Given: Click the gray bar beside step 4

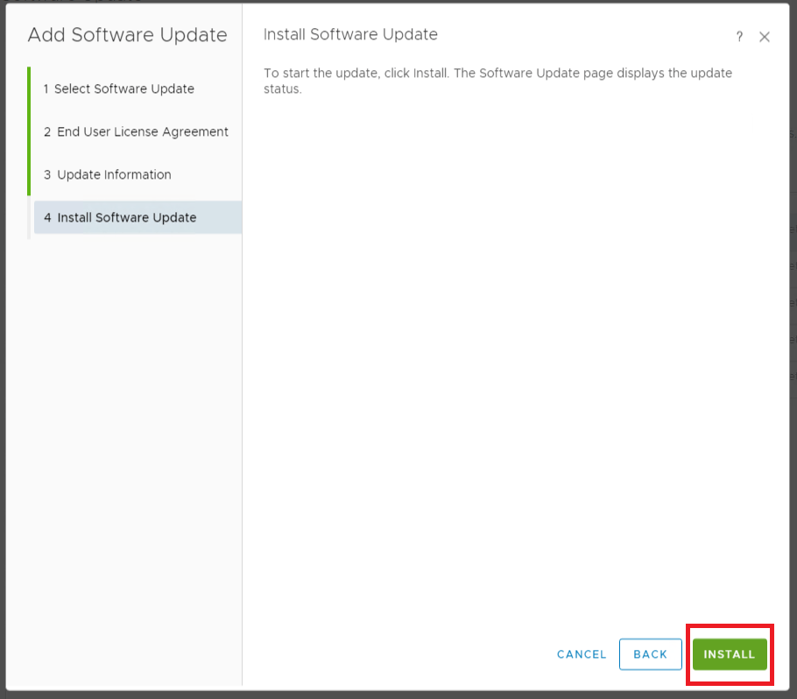Looking at the screenshot, I should coord(29,217).
